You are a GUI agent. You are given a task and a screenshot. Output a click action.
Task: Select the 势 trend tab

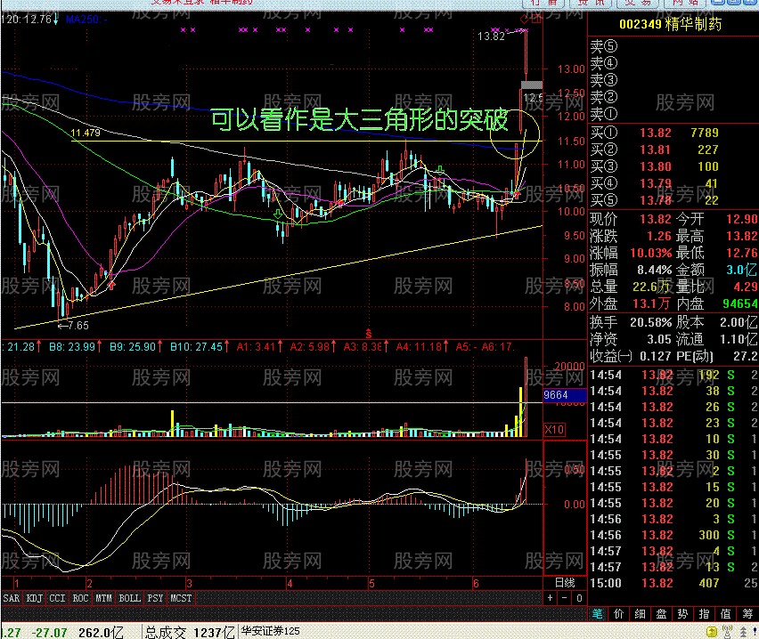pyautogui.click(x=682, y=614)
